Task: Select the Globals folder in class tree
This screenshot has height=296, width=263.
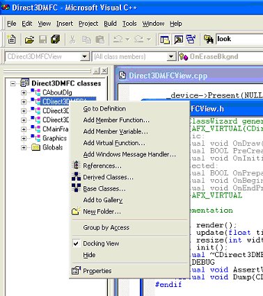Action: [x=53, y=147]
